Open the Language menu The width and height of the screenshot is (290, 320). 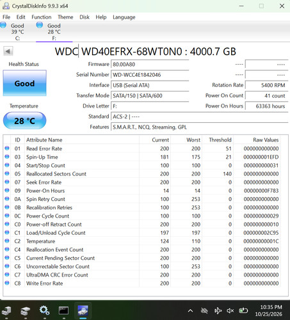coord(124,17)
